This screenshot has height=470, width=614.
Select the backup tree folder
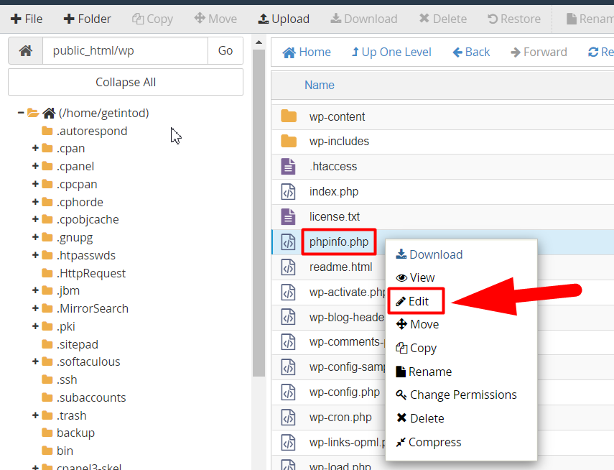pos(68,433)
